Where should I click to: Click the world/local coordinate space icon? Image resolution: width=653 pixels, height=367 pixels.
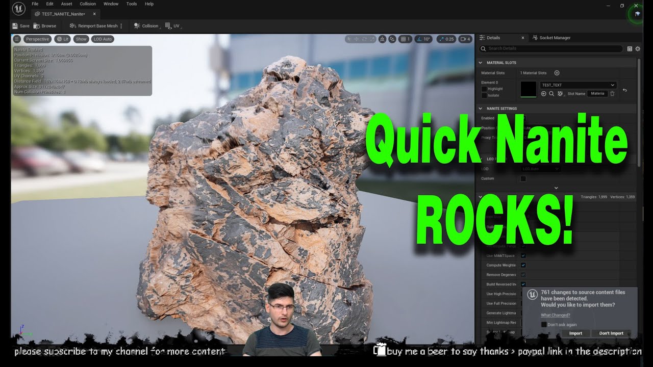(382, 39)
